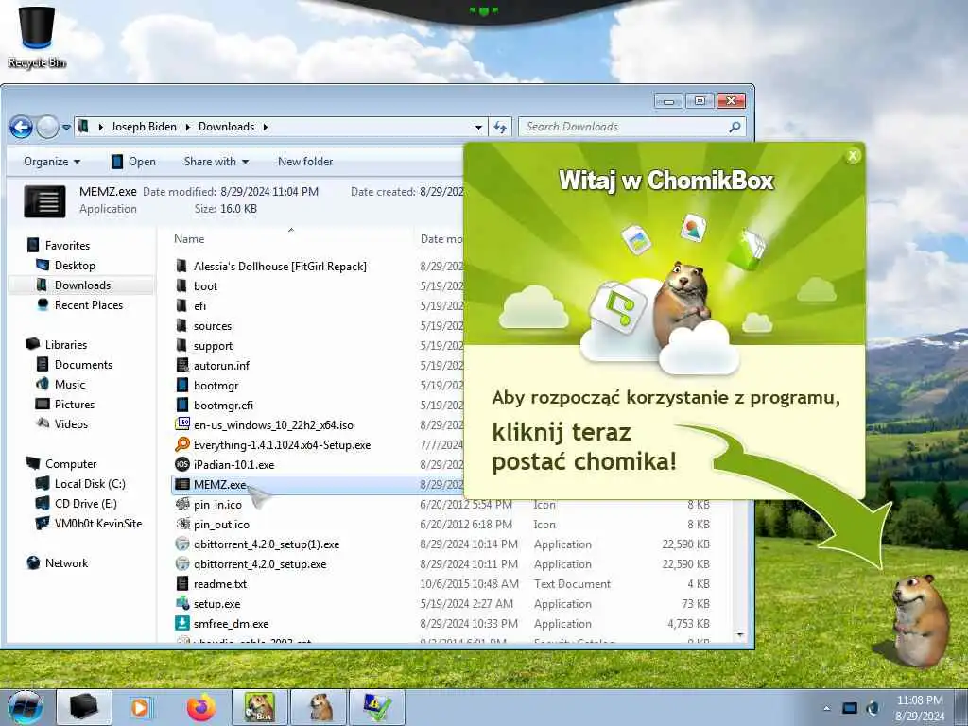This screenshot has height=726, width=968.
Task: Open Firefox from the taskbar
Action: click(x=200, y=707)
